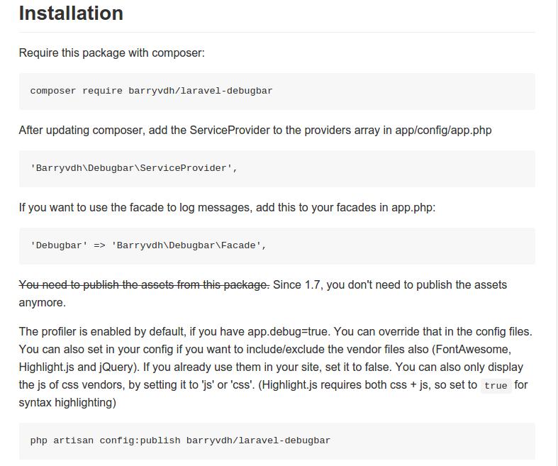The image size is (558, 466).
Task: Click the 'If you want to use the facade' sentence
Action: point(227,208)
